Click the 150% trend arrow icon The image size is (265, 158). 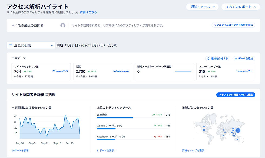[154, 115]
